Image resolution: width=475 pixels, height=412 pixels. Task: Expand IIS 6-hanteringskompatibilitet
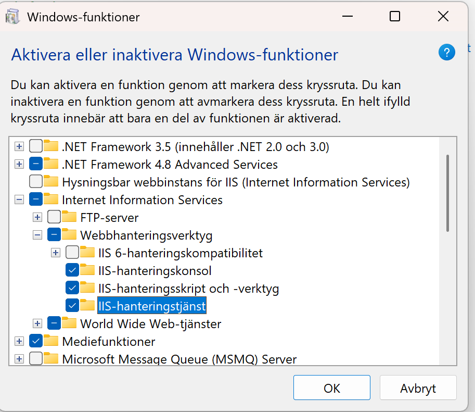(x=55, y=253)
